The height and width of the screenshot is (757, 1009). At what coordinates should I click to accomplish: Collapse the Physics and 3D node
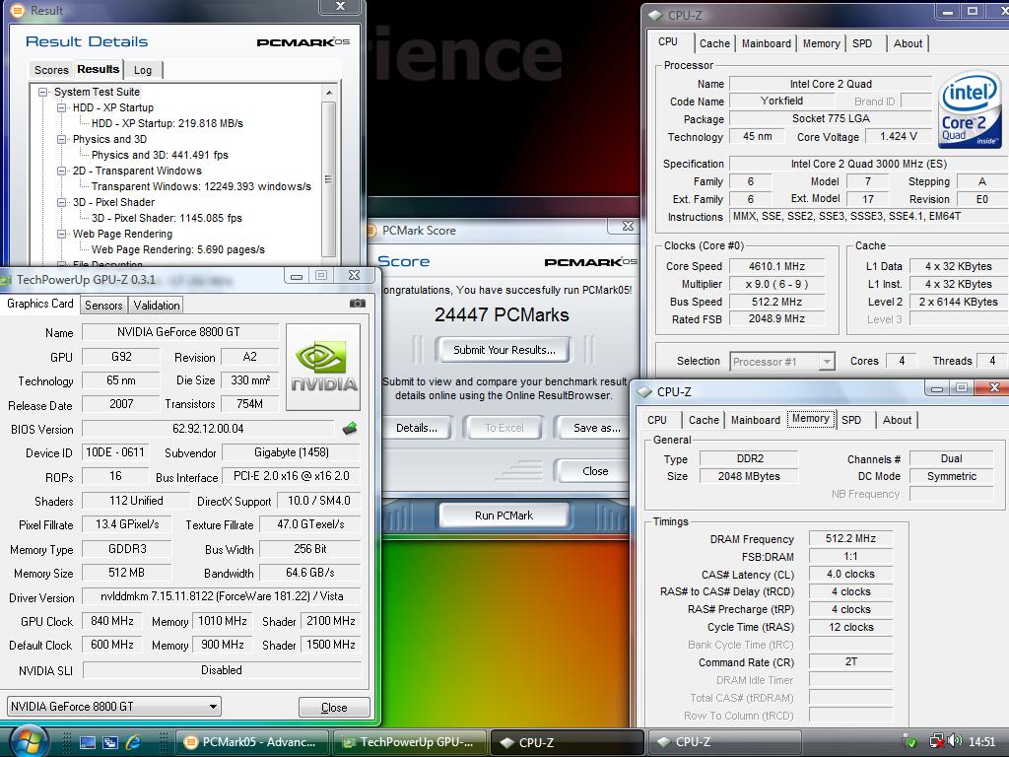(x=62, y=139)
